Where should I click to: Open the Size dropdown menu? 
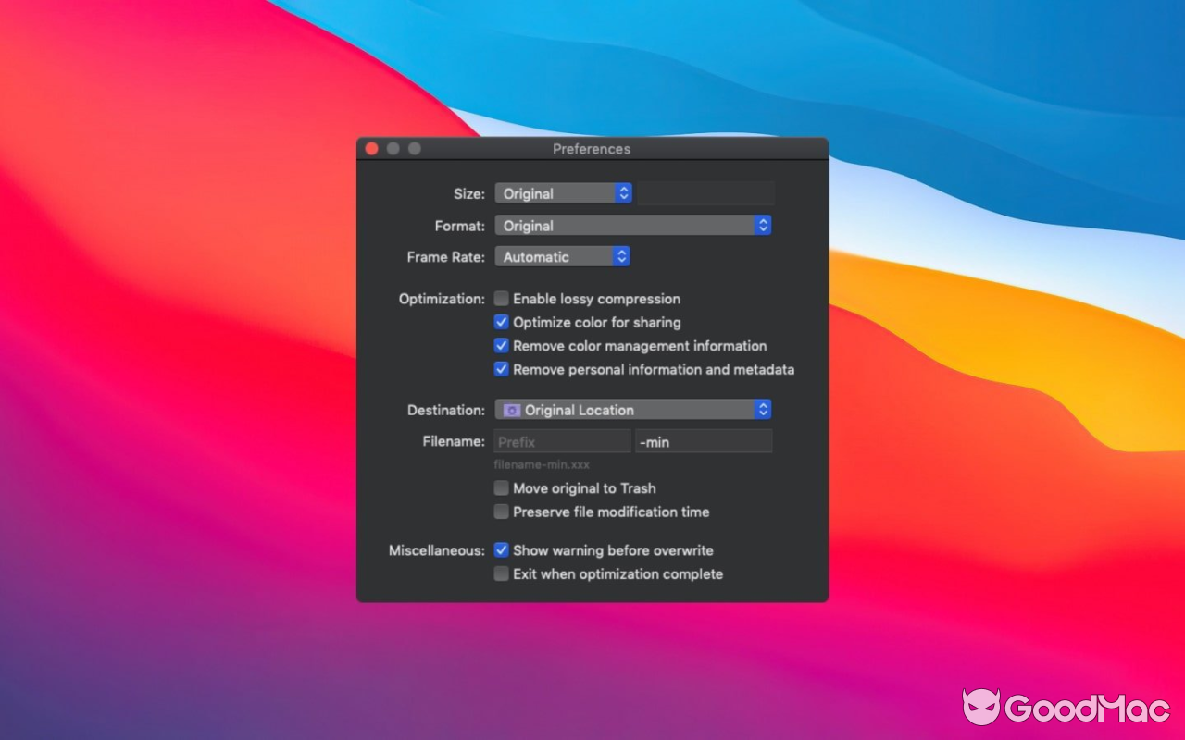click(555, 192)
